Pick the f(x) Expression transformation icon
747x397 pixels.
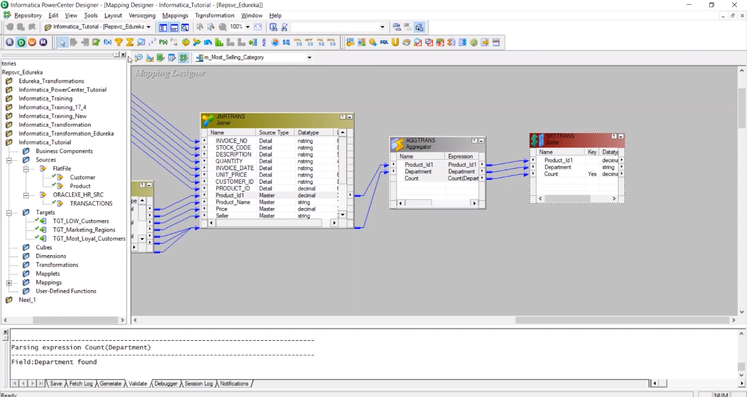pyautogui.click(x=108, y=42)
